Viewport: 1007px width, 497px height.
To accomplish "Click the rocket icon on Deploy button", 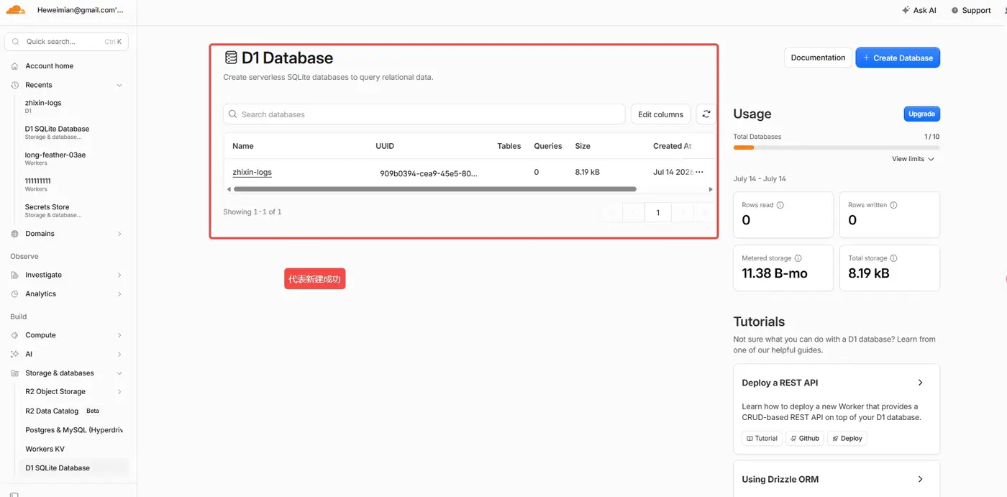I will (x=836, y=438).
